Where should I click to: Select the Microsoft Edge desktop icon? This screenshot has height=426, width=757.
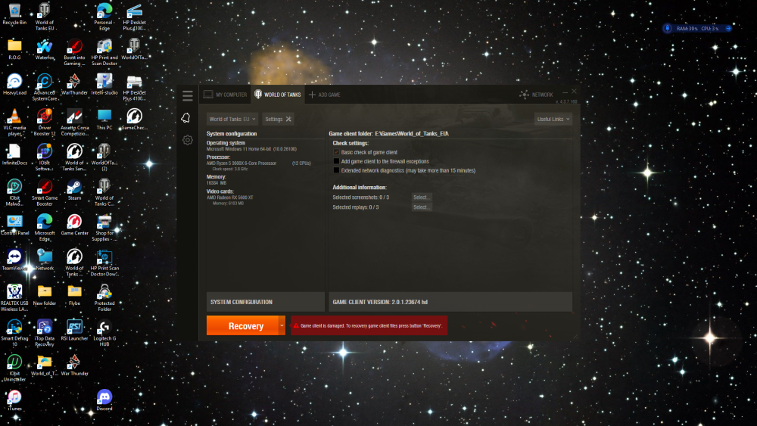(x=45, y=229)
